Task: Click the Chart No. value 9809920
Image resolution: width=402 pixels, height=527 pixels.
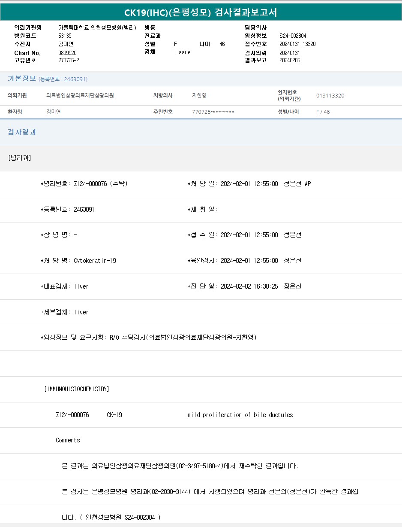Action: [x=67, y=53]
